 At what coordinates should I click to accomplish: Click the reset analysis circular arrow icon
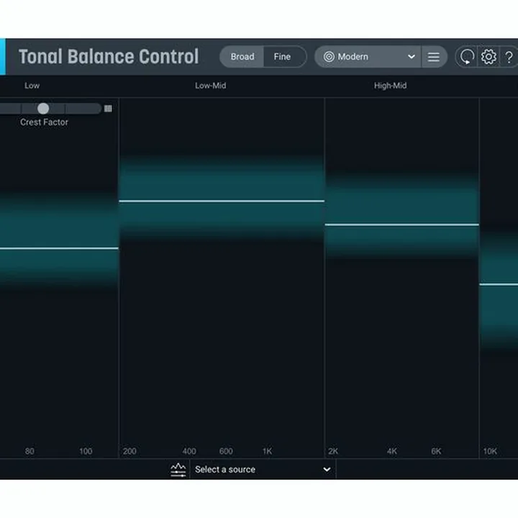pyautogui.click(x=467, y=57)
